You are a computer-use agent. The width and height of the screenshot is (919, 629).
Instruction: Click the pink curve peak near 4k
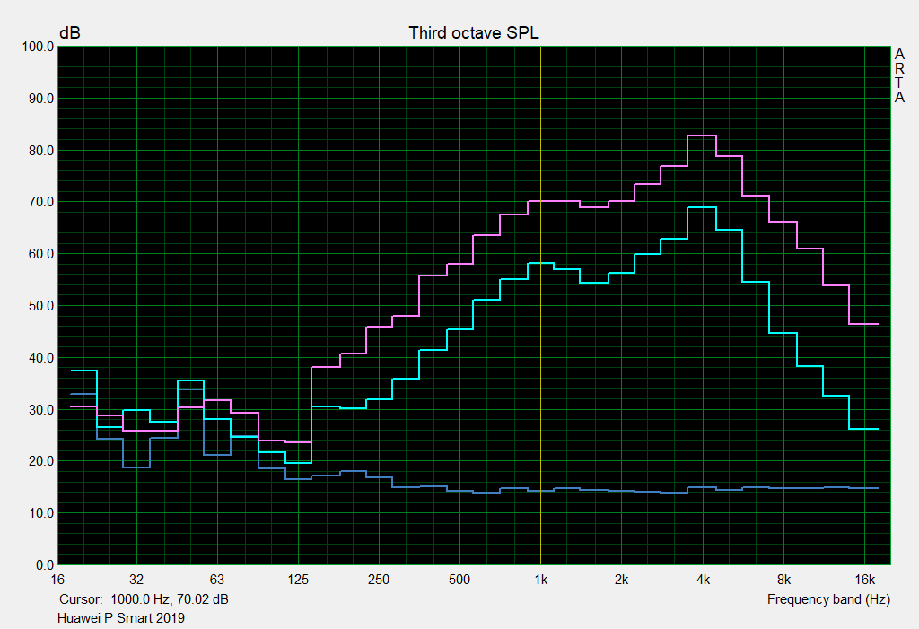pos(702,135)
